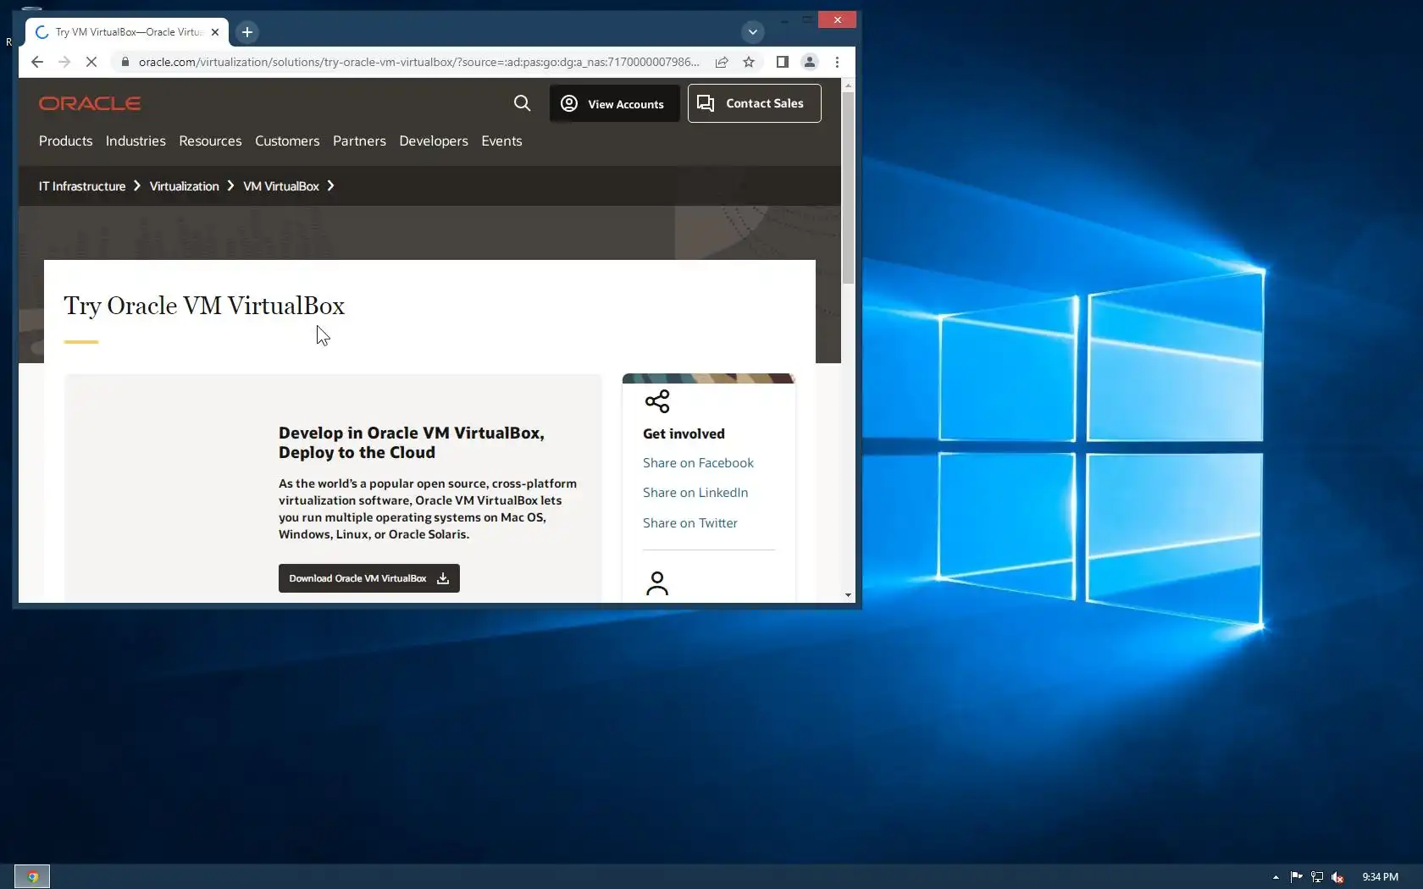Click the share icon above Get involved
Screen dimensions: 1423x889
[657, 401]
